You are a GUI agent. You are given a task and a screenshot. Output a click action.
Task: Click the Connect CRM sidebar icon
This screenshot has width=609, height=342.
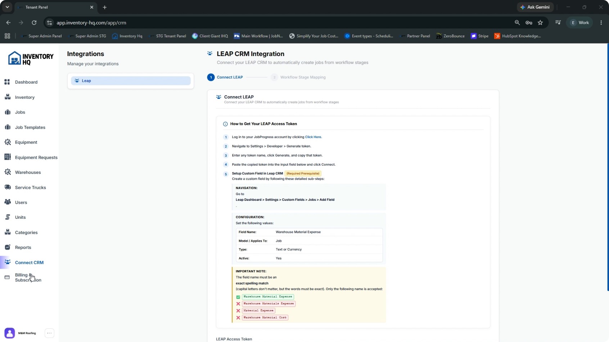7,262
